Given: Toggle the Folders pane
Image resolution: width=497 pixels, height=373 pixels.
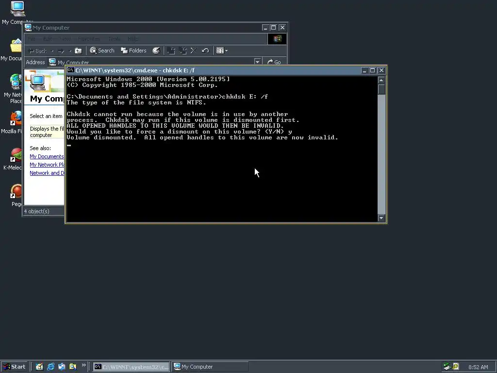Looking at the screenshot, I should [134, 51].
